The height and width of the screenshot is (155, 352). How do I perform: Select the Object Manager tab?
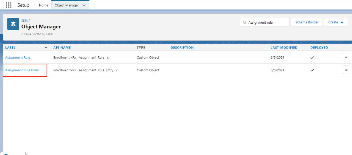67,5
